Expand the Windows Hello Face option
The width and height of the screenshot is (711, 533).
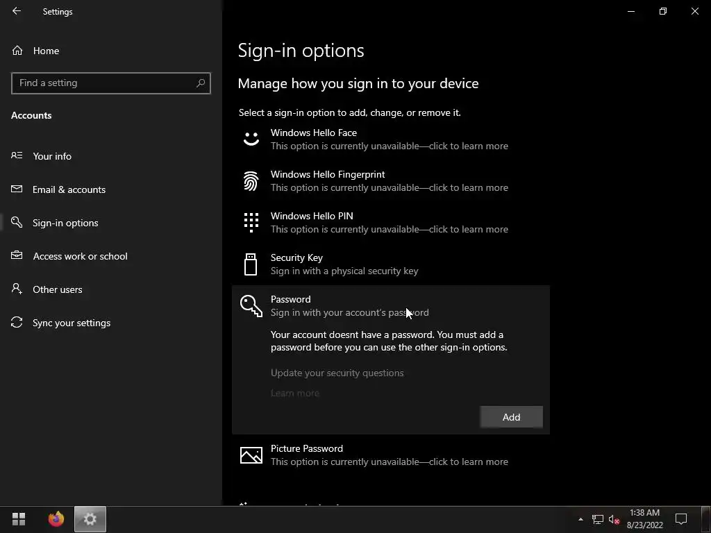pyautogui.click(x=390, y=139)
